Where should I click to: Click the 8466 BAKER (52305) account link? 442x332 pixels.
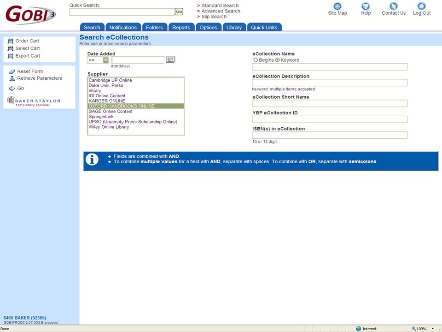pyautogui.click(x=24, y=318)
